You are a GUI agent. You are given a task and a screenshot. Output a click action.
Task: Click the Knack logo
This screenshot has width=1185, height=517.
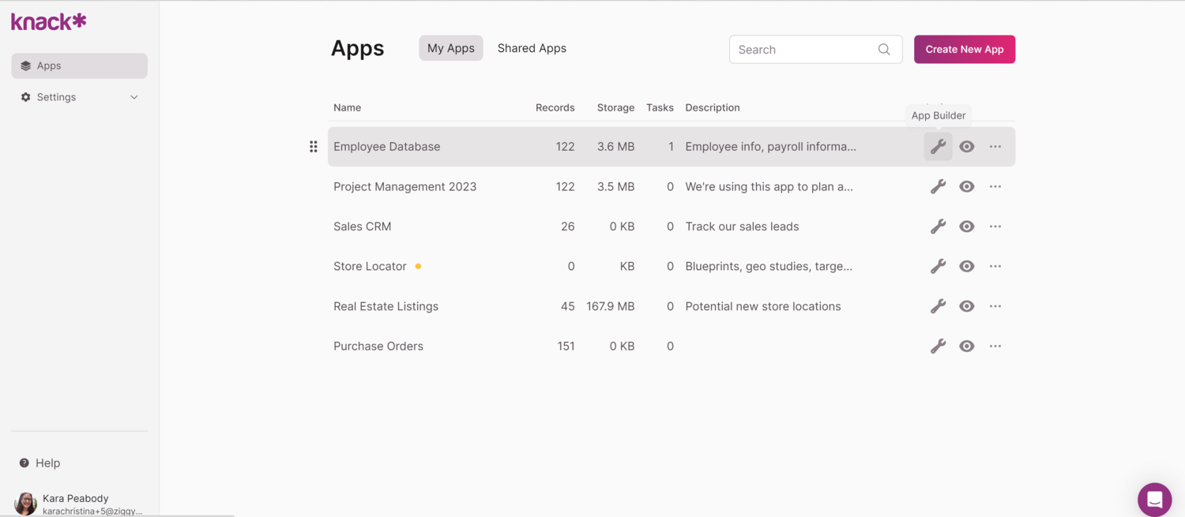(x=47, y=21)
